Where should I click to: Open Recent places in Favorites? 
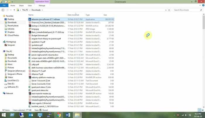(x=13, y=26)
